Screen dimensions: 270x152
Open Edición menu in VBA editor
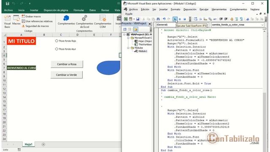[x=145, y=9]
